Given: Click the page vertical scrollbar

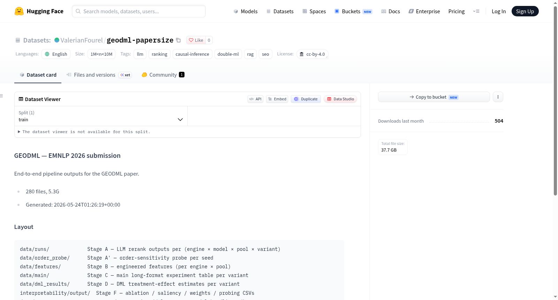Looking at the screenshot, I should (x=555, y=101).
